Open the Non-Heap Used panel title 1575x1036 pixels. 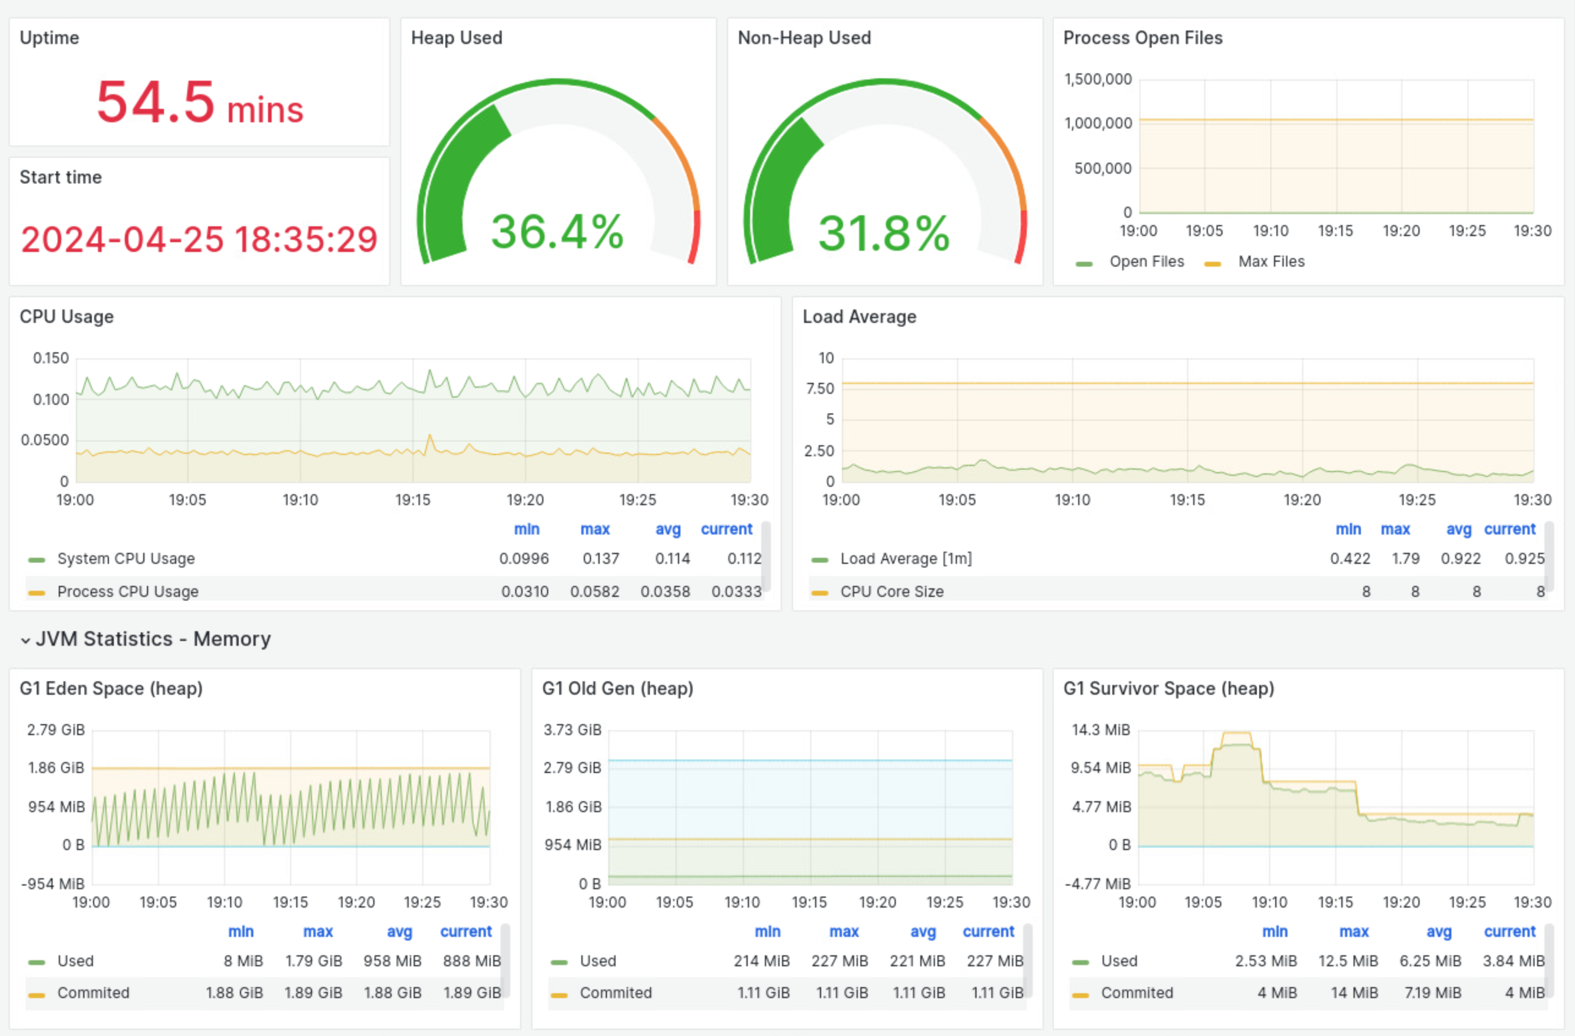pos(804,38)
